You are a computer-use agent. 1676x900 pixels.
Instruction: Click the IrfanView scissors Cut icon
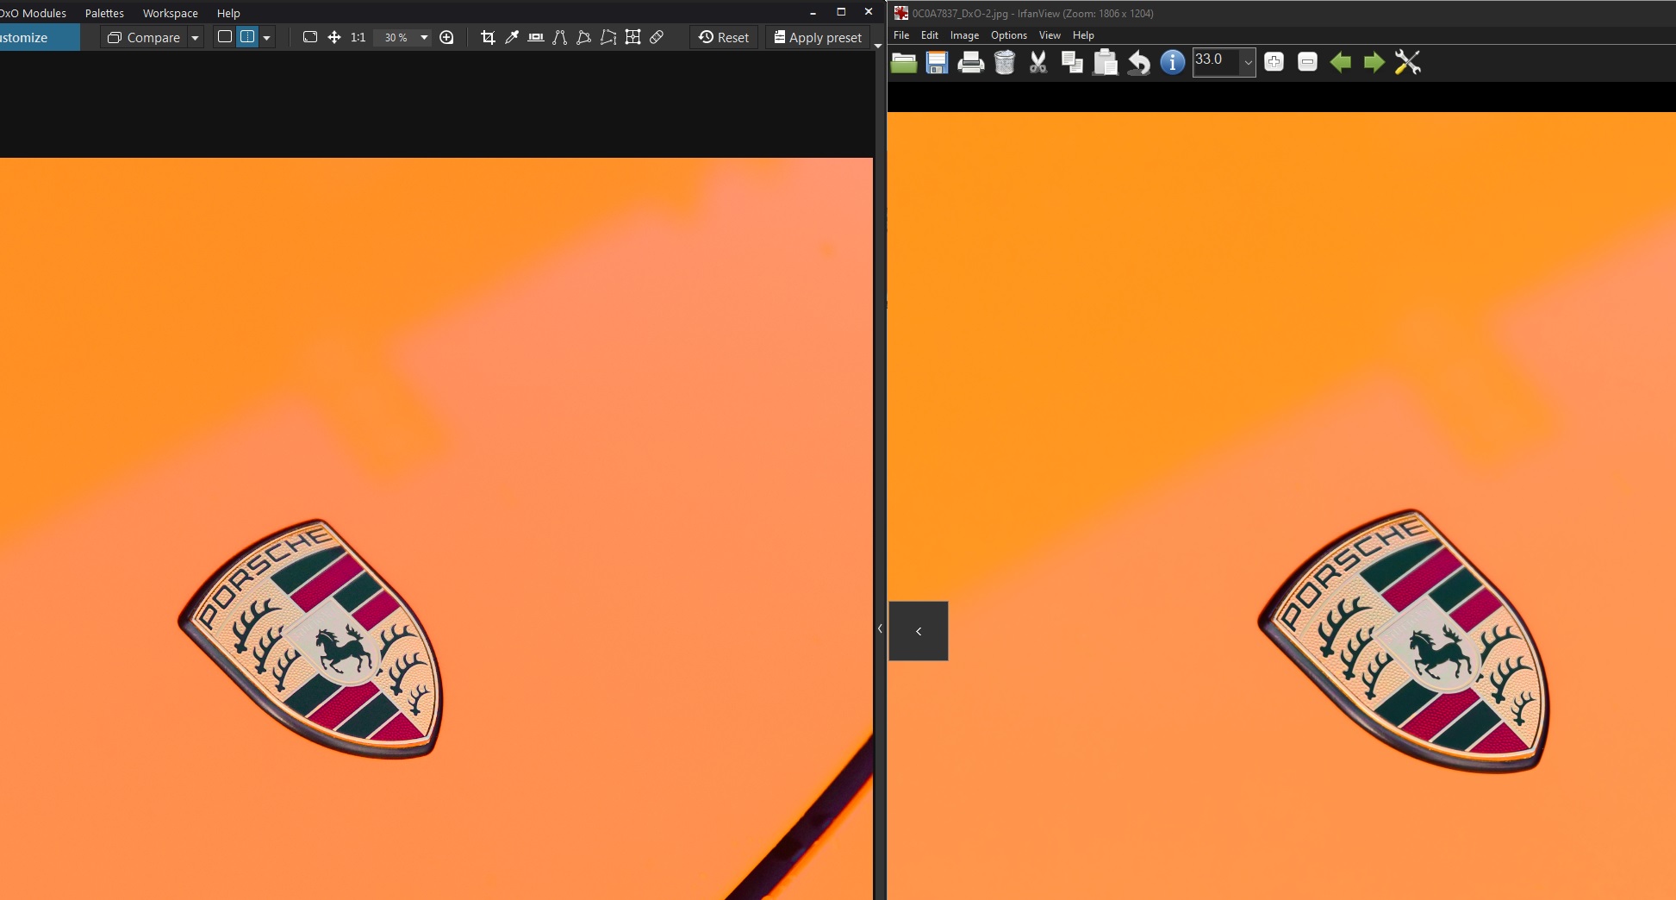(x=1038, y=62)
